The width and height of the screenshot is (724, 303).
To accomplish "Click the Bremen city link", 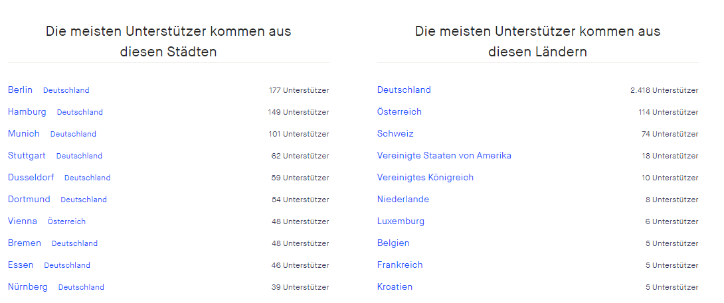I will (25, 243).
